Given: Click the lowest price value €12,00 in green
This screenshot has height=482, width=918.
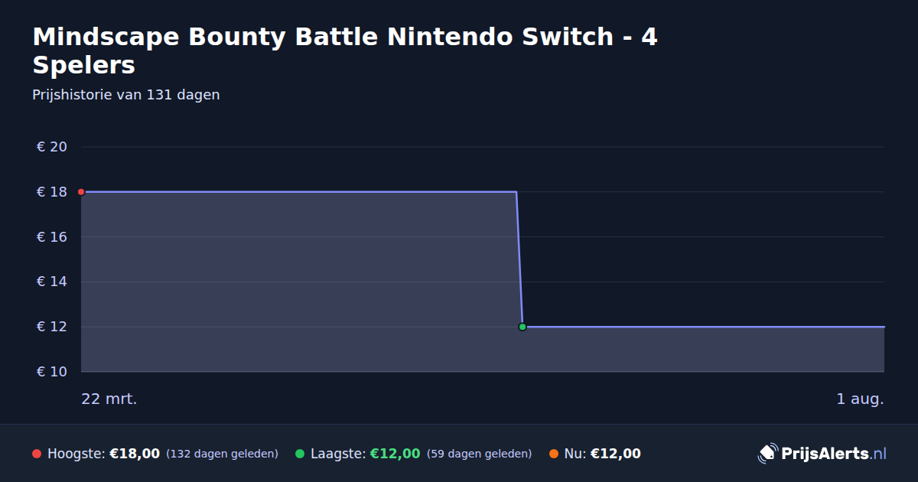Looking at the screenshot, I should coord(396,454).
